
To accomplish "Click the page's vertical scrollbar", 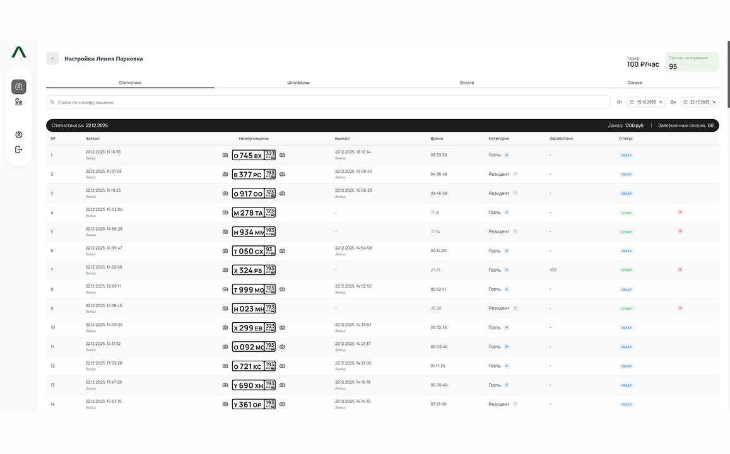I will 727,69.
